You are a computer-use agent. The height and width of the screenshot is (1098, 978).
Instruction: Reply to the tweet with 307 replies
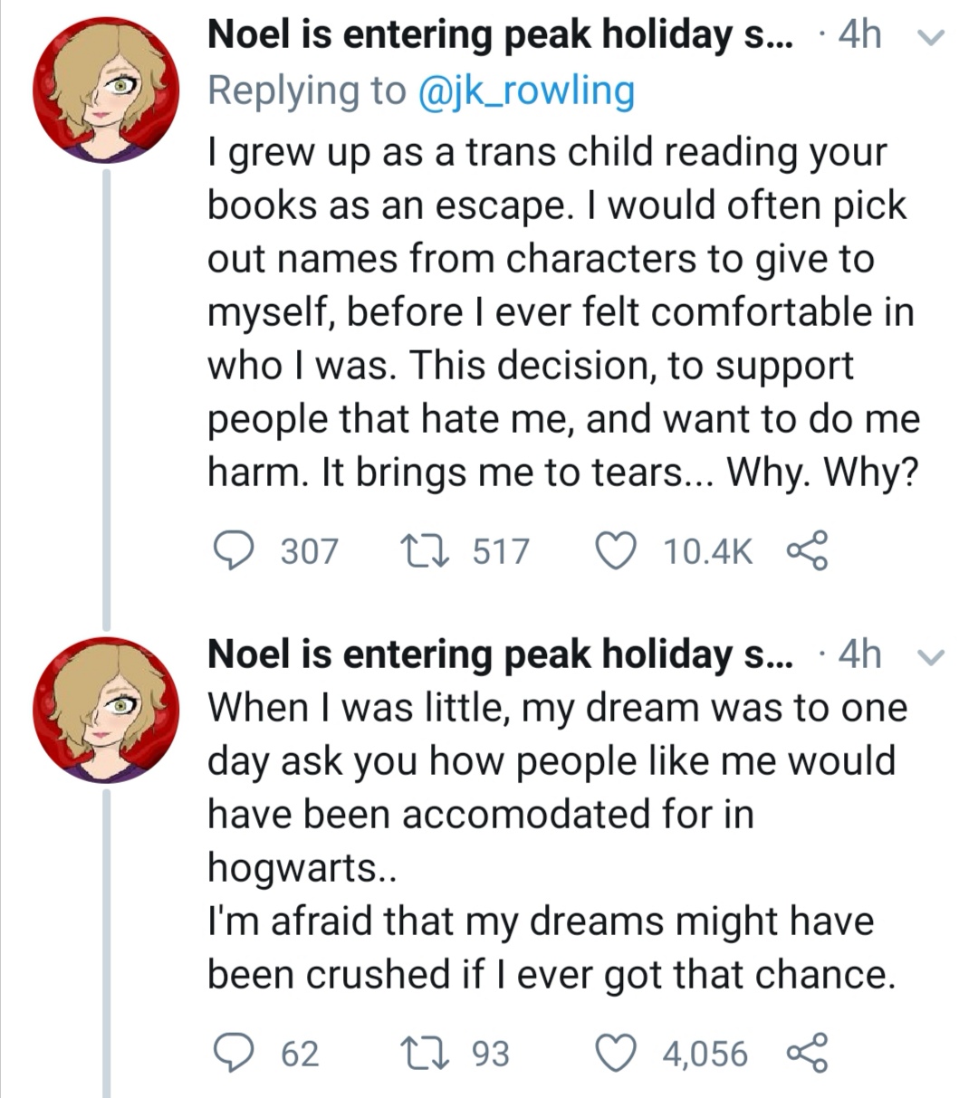tap(233, 550)
